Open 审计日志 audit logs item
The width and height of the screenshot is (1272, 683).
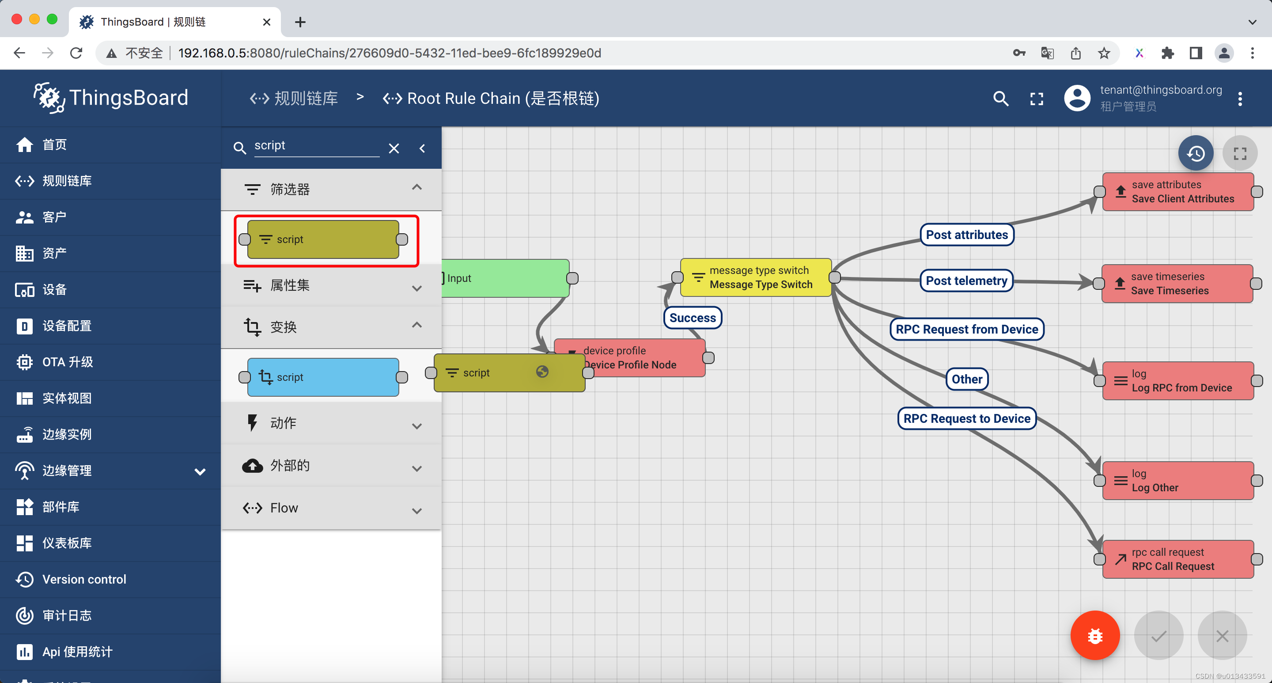(110, 616)
